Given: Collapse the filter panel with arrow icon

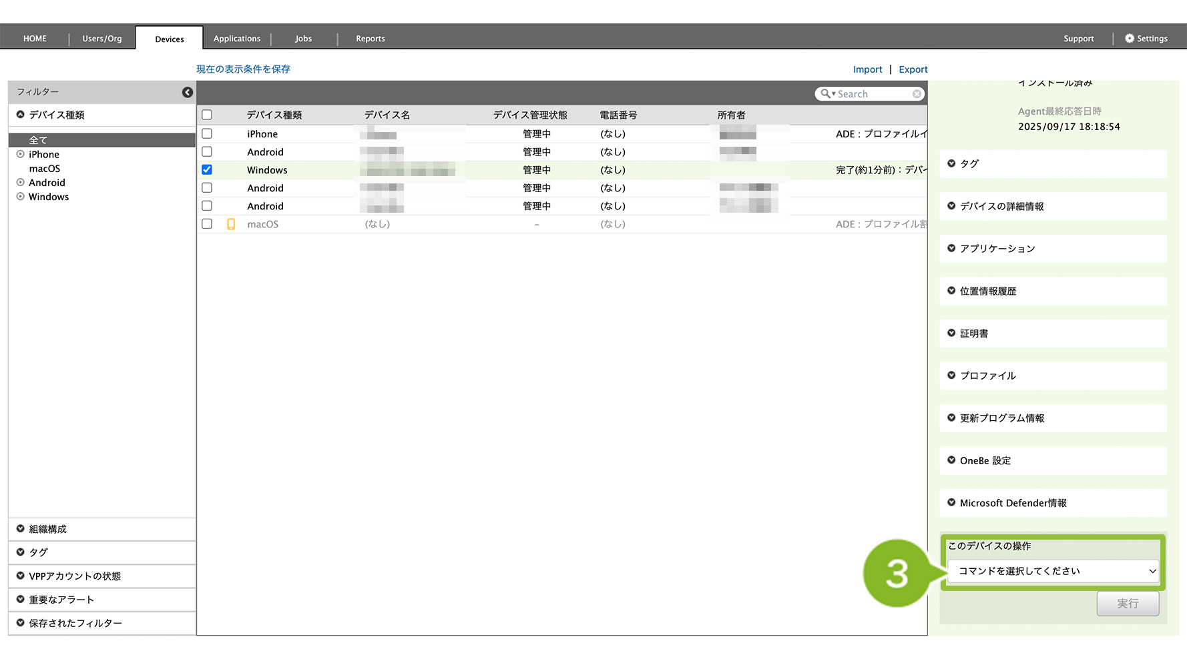Looking at the screenshot, I should tap(188, 92).
